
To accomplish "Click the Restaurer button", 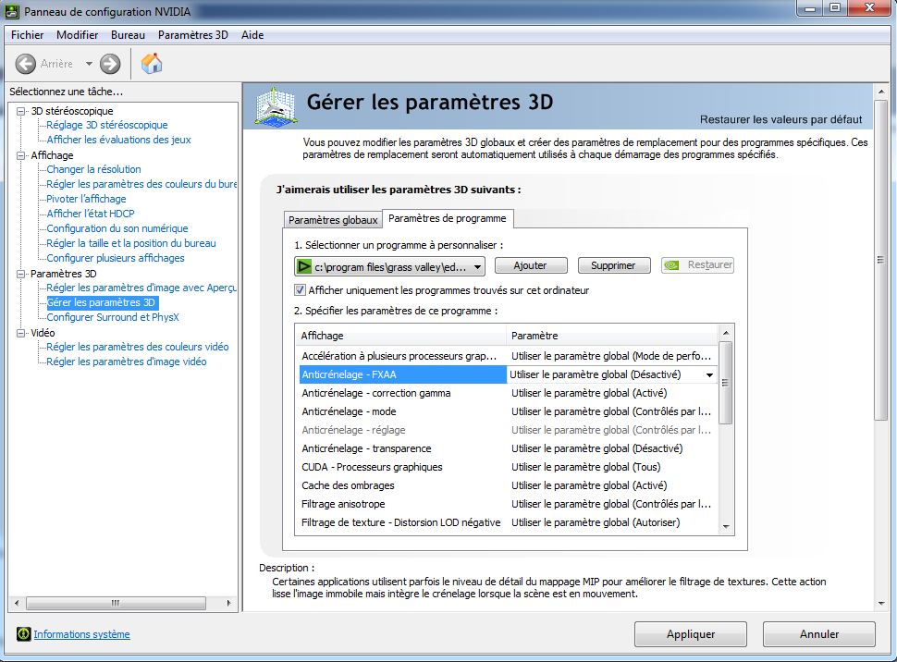I will [x=697, y=265].
